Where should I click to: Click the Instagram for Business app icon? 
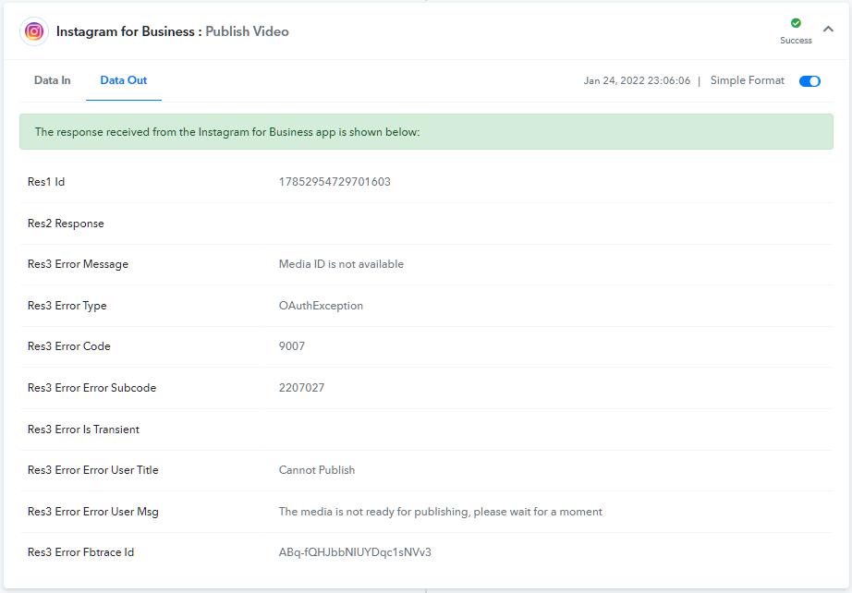click(33, 31)
